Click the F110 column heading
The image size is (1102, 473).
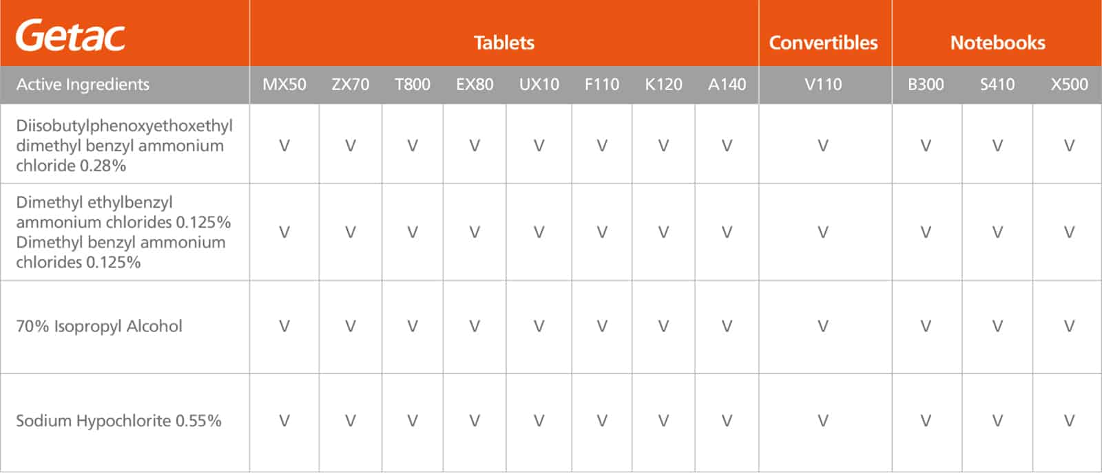(601, 85)
